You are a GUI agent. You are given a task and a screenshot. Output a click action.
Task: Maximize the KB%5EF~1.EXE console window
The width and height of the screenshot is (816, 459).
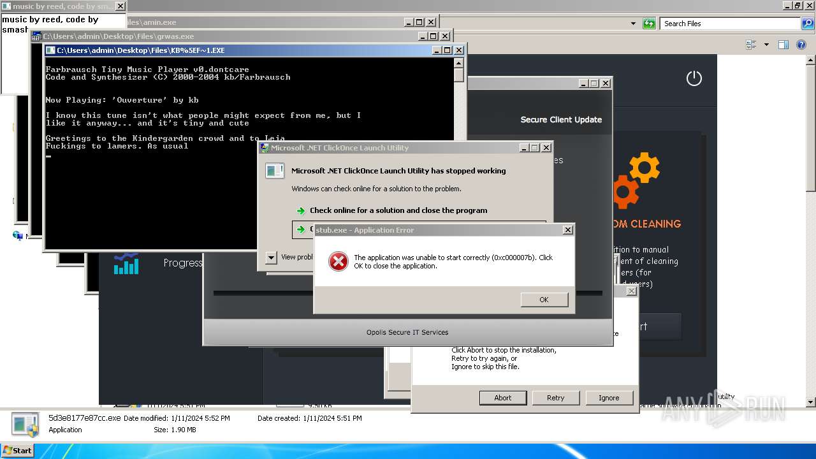[448, 50]
